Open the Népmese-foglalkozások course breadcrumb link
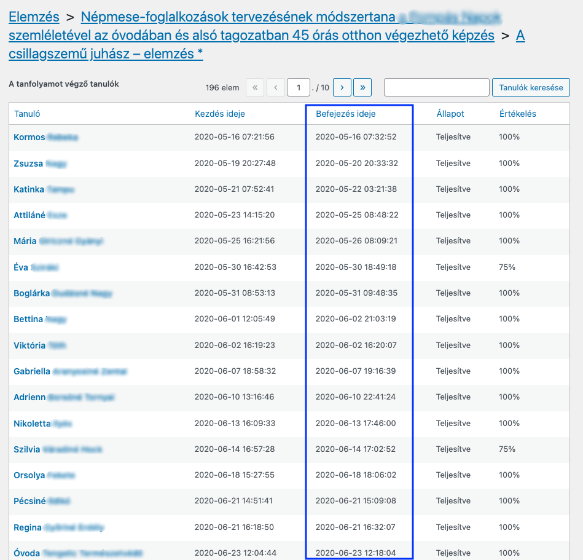This screenshot has height=560, width=583. click(x=252, y=26)
